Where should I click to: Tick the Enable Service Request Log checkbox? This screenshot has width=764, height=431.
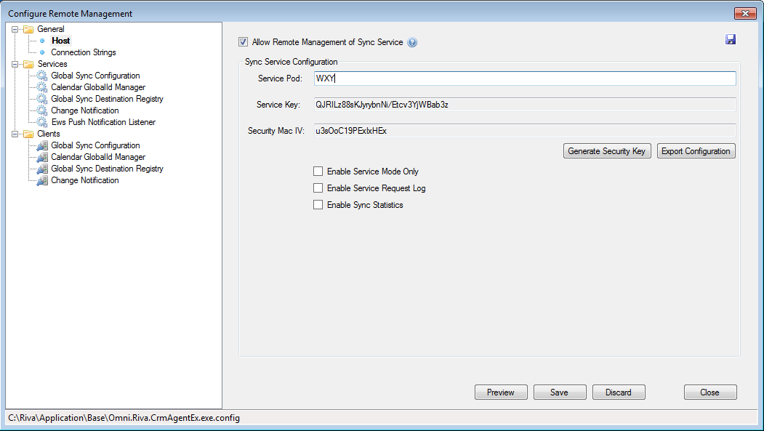(318, 188)
